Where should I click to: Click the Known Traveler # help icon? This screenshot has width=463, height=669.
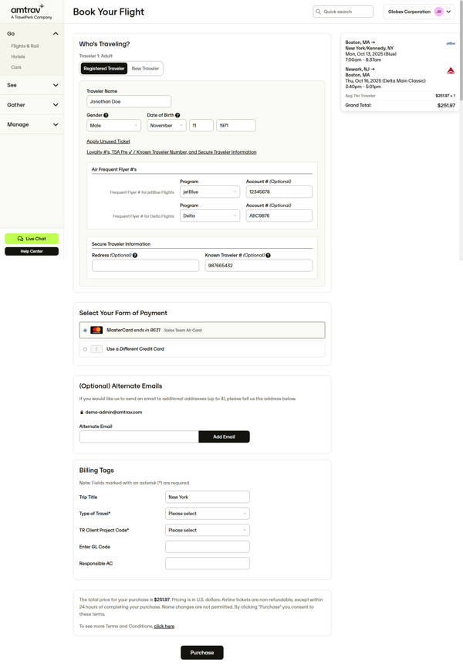(268, 255)
